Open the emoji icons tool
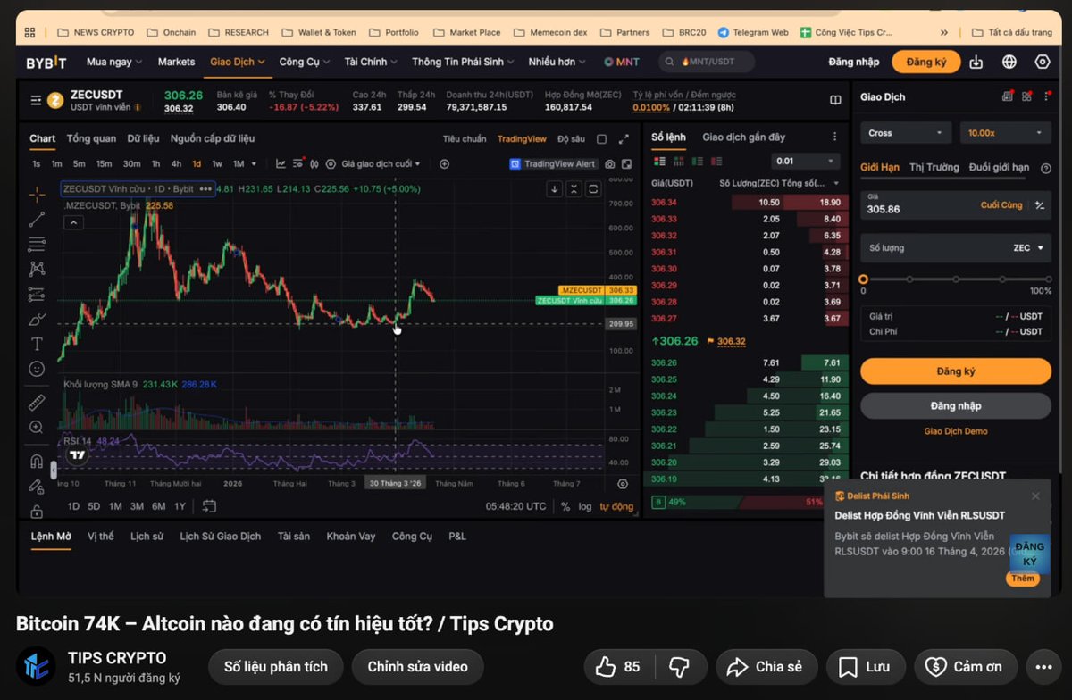 37,368
